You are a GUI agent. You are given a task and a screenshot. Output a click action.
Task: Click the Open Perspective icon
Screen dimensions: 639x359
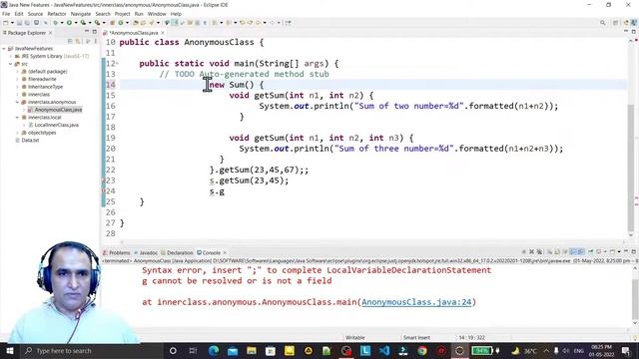pyautogui.click(x=615, y=22)
